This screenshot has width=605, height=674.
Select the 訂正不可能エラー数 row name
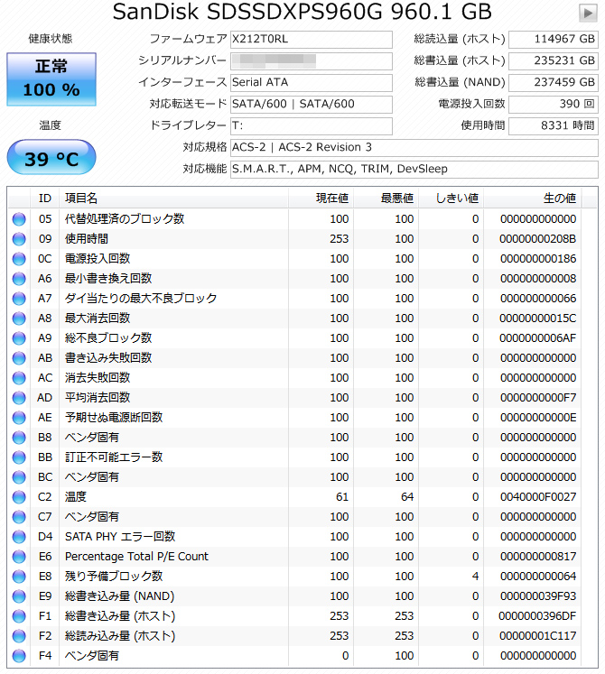tap(114, 457)
